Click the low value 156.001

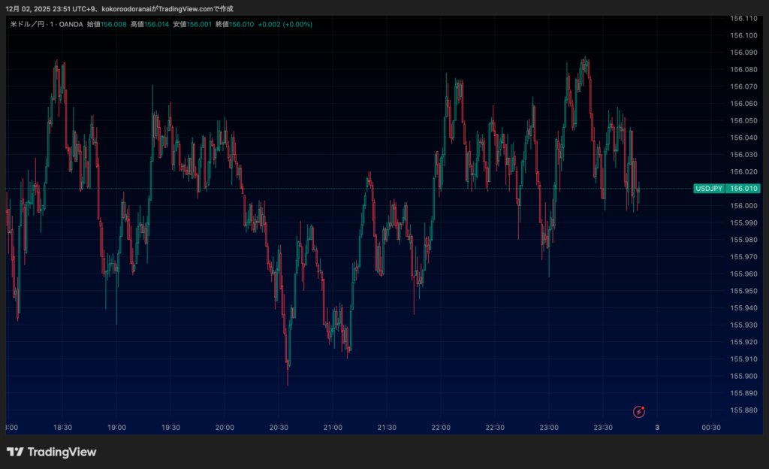199,24
